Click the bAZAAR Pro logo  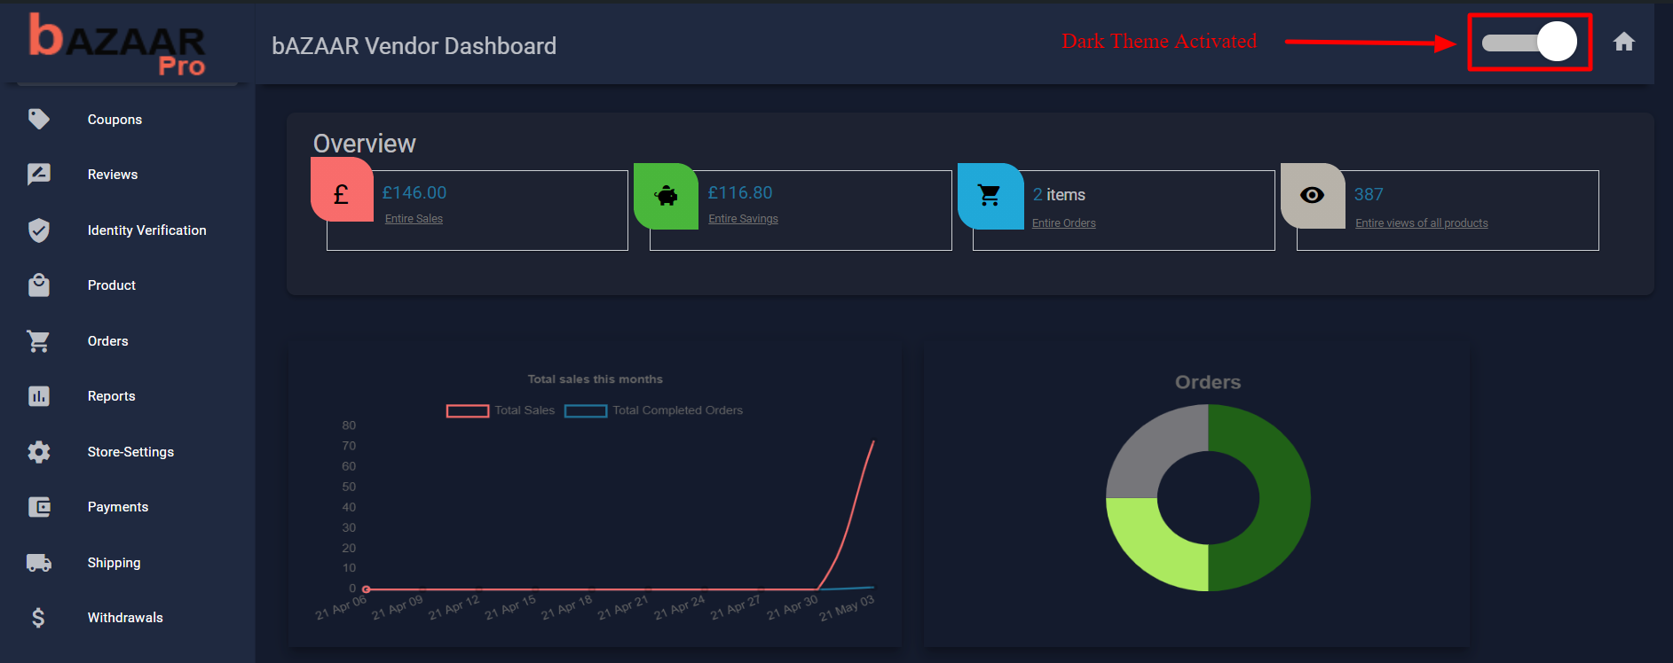117,43
